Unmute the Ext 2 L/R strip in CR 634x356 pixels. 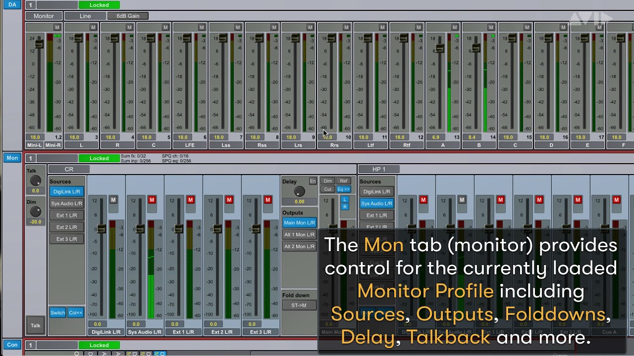coord(229,200)
